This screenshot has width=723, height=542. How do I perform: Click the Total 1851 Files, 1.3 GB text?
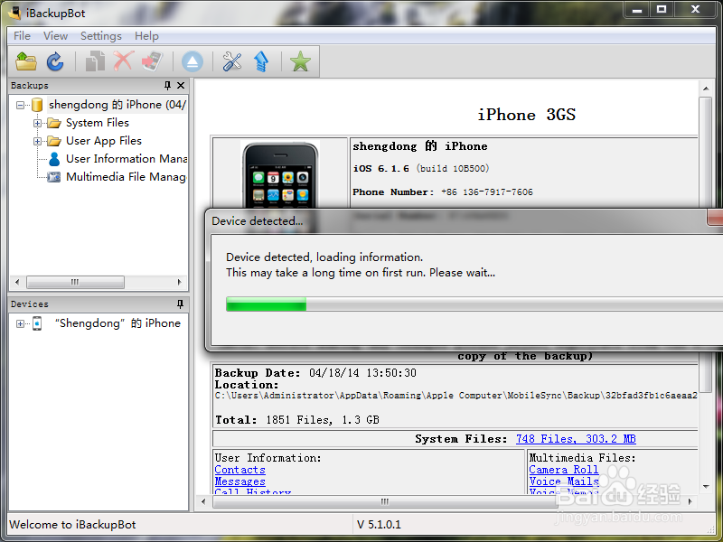pyautogui.click(x=297, y=420)
